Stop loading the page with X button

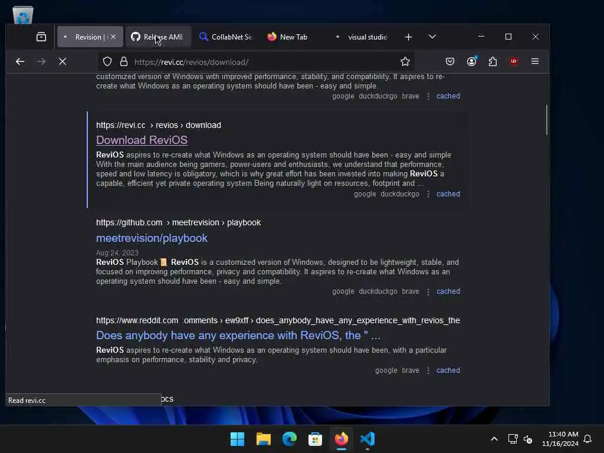63,61
